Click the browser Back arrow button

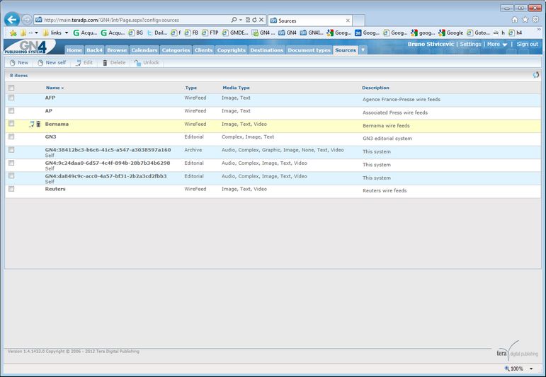coord(12,20)
